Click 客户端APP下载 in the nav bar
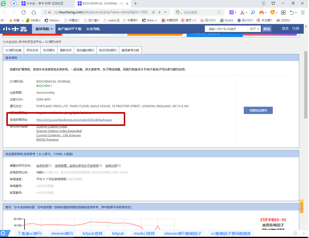The width and height of the screenshot is (309, 238). coord(70,29)
